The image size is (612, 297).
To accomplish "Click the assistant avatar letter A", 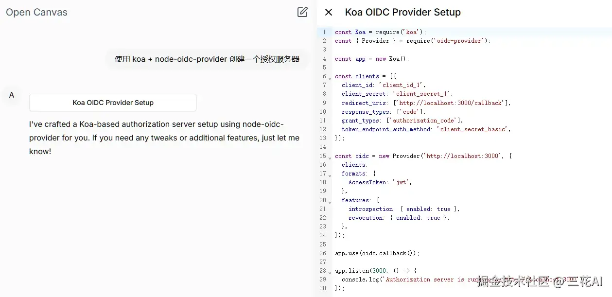I will tap(12, 95).
